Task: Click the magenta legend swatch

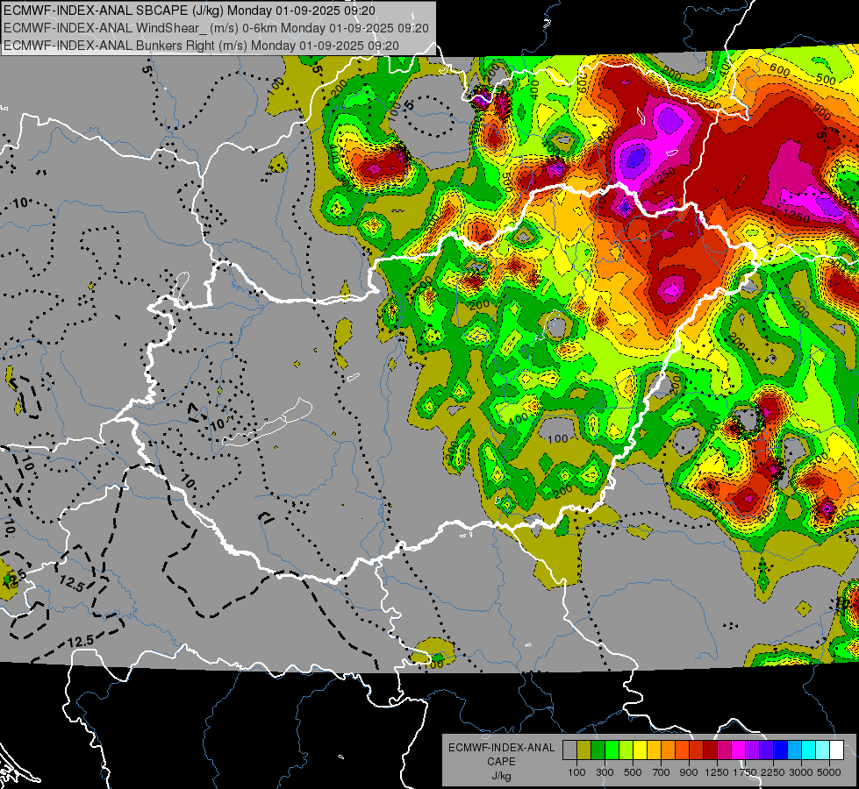Action: 739,750
